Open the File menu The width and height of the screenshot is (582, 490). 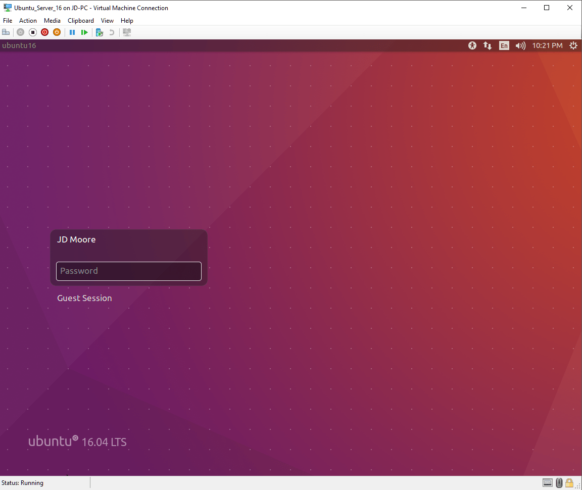(x=8, y=20)
